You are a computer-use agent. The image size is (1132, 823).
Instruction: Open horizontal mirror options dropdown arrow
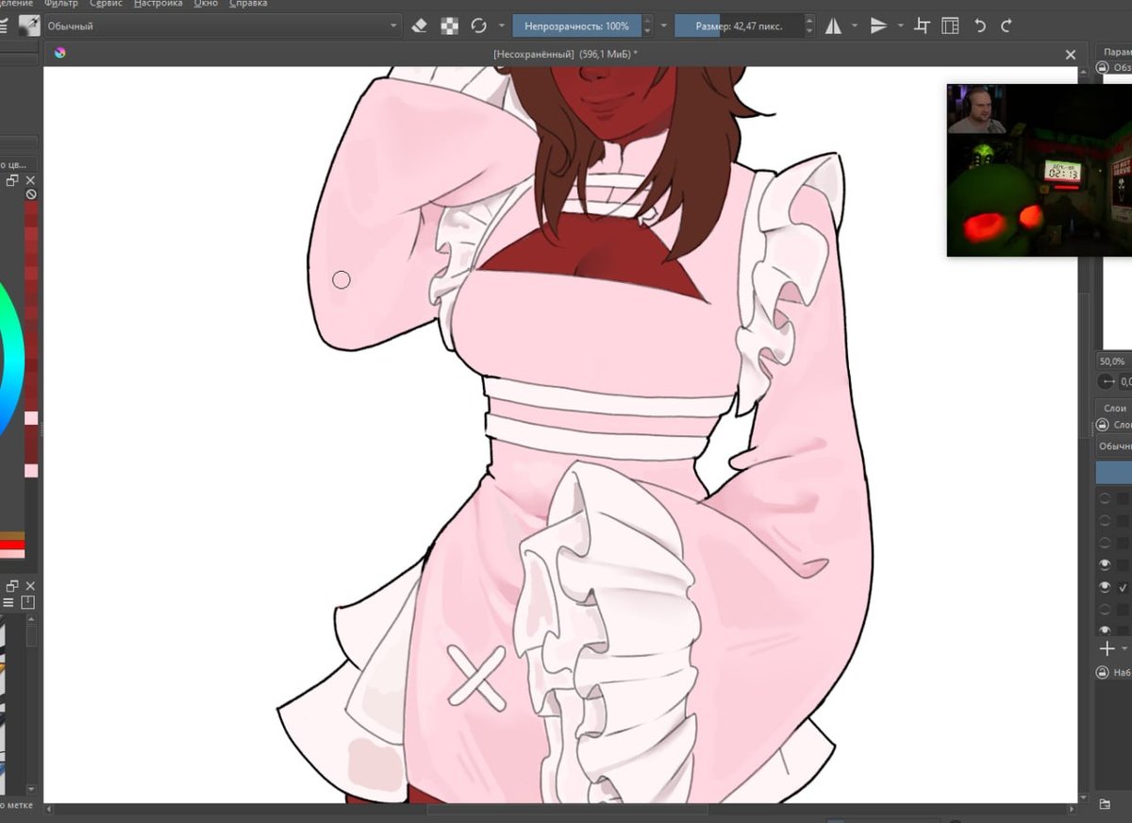855,25
